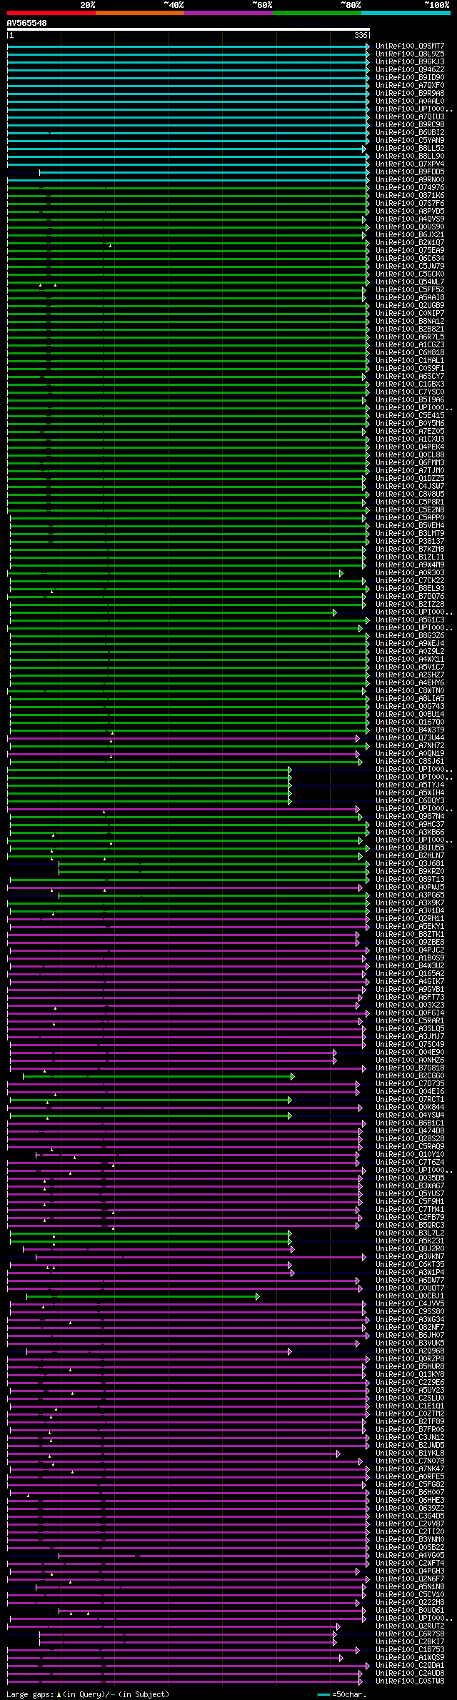
Task: Click label UniRef100_Q167Q0
Action: point(410,722)
